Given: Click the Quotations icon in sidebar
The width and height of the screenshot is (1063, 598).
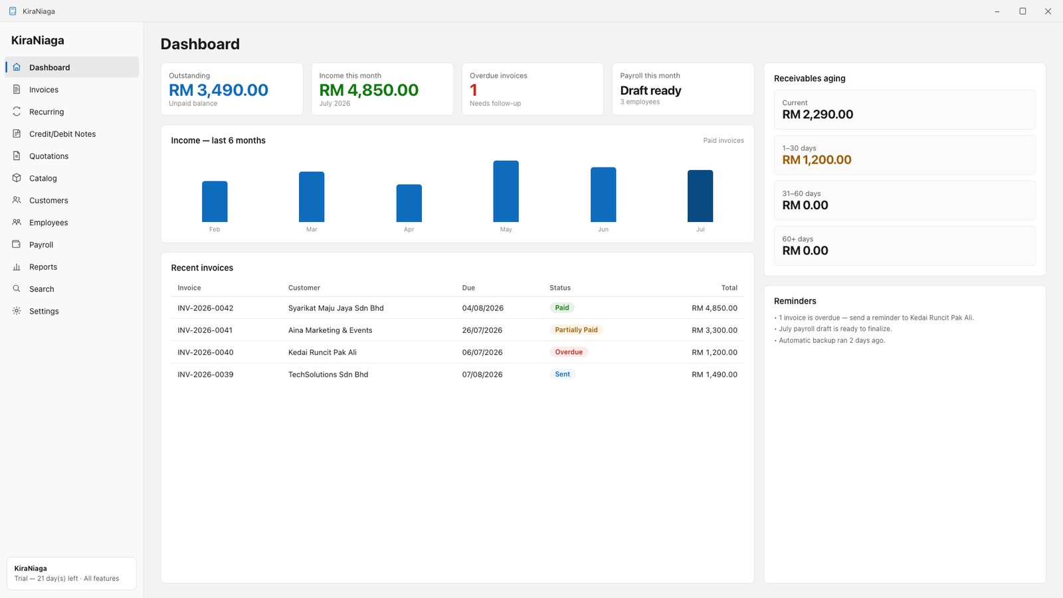Looking at the screenshot, I should point(17,156).
